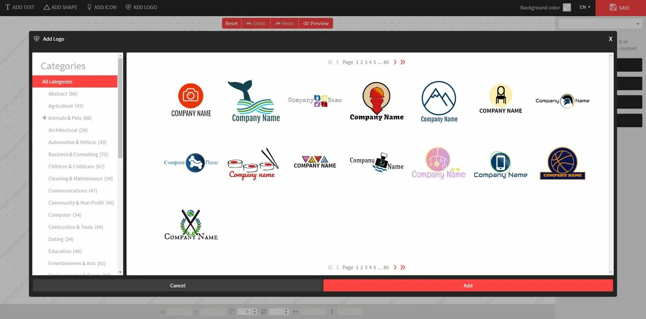Click ADD TEXT in the top toolbar

click(x=20, y=7)
